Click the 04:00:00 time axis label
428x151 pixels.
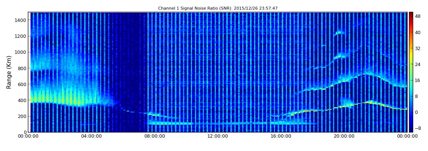point(92,136)
